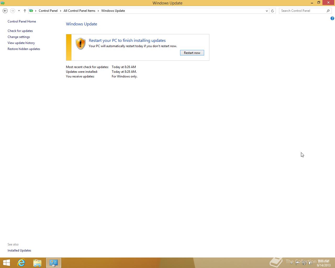The height and width of the screenshot is (268, 335).
Task: Show hidden tray icons arrow
Action: (291, 263)
